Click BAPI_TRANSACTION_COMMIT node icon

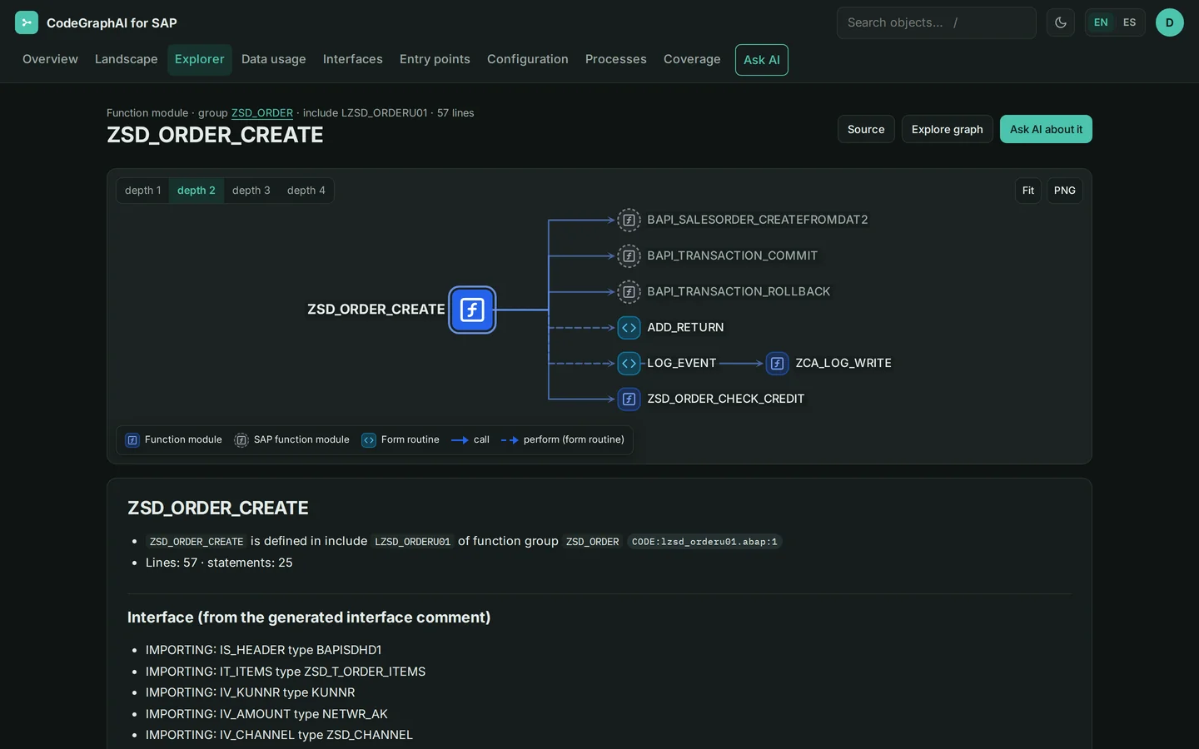[629, 255]
